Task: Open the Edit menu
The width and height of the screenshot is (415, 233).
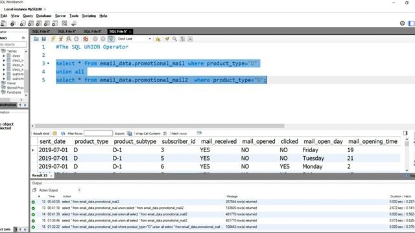Action: 4,16
